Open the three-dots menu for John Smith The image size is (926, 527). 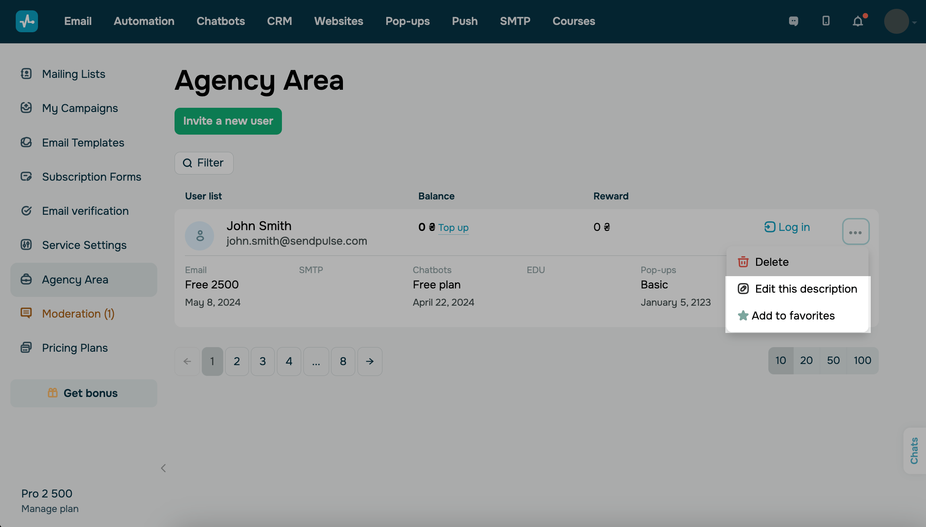coord(855,232)
